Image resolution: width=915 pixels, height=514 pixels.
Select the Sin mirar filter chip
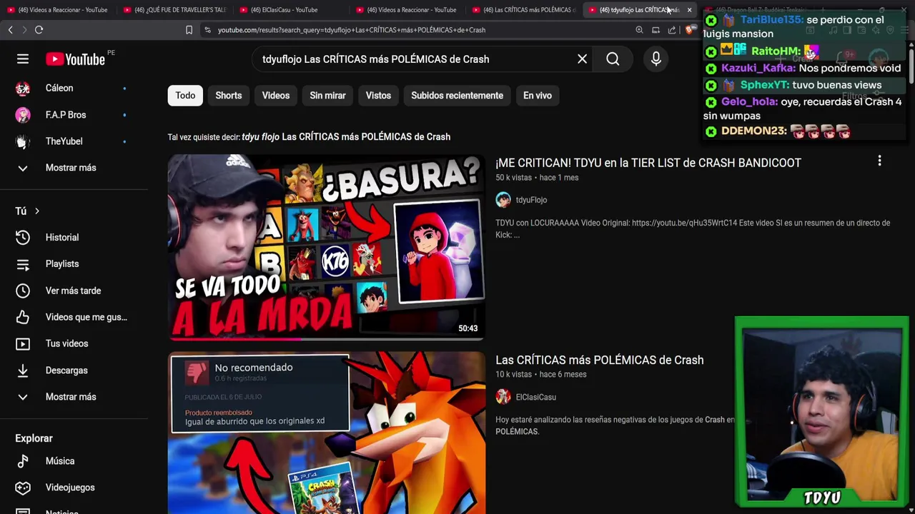pos(327,96)
